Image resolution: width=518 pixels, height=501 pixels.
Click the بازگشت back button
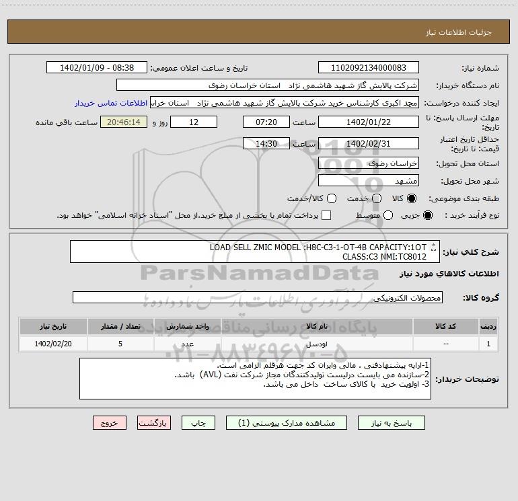(x=154, y=423)
